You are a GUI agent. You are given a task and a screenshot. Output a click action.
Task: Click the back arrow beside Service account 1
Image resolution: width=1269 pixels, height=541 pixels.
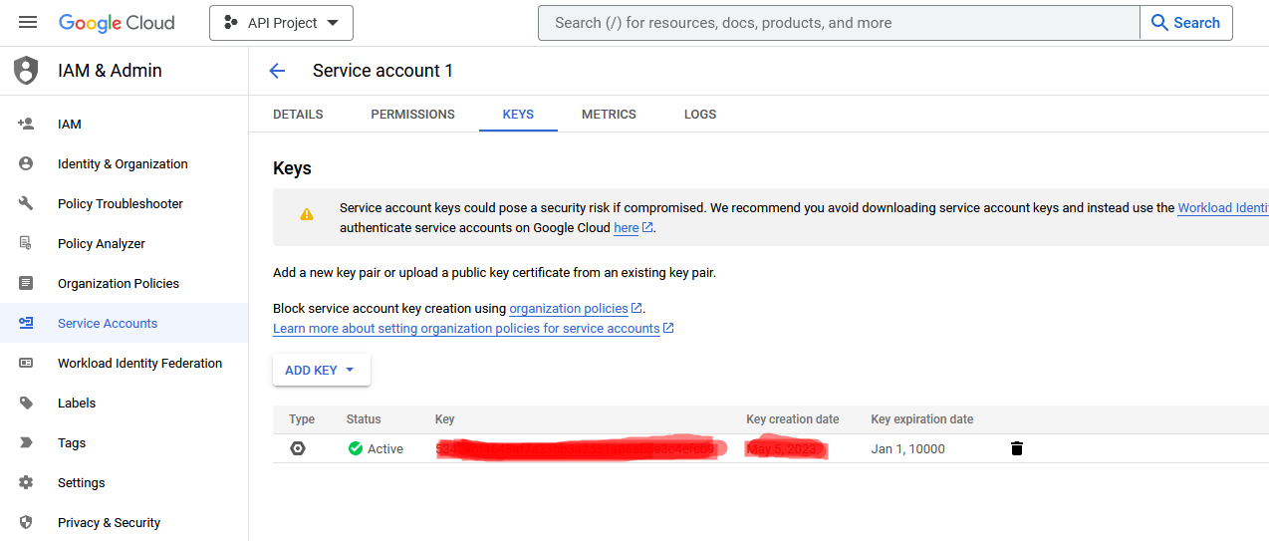pos(277,71)
